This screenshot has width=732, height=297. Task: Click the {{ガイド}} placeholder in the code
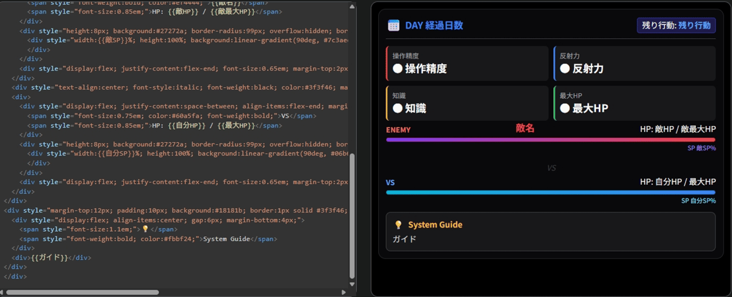pos(49,257)
